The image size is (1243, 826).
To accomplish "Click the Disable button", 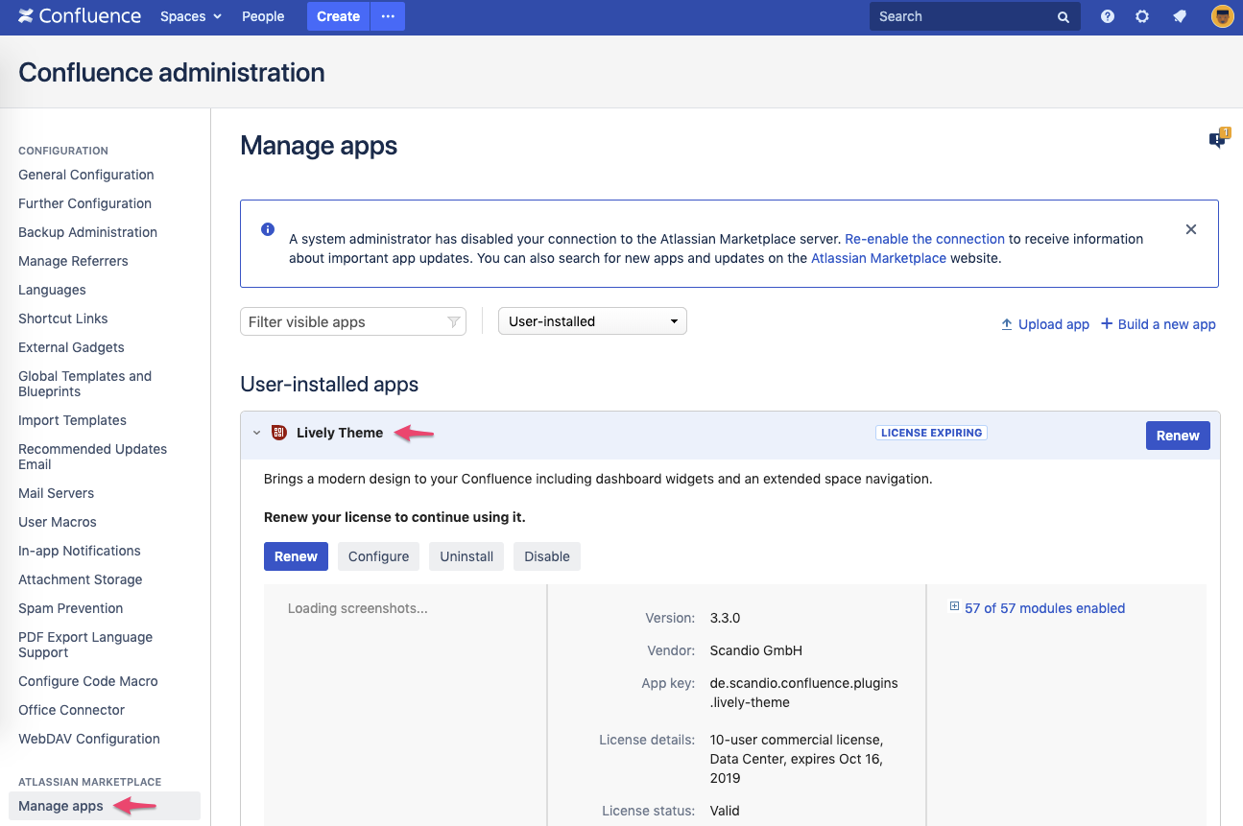I will click(547, 556).
